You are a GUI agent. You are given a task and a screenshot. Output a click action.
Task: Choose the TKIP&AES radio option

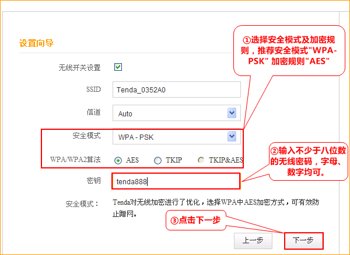tap(201, 160)
